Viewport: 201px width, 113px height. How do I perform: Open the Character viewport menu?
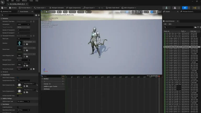pos(72,12)
